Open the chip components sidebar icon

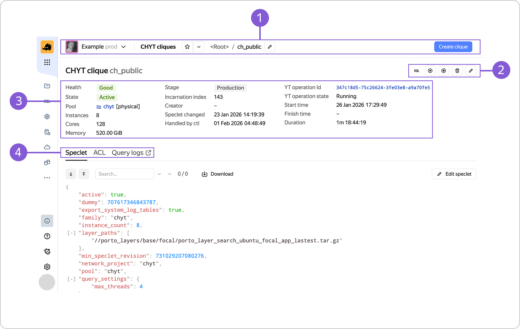pos(47,116)
